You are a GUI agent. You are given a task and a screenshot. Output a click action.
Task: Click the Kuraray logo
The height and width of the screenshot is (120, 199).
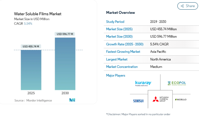click(143, 83)
